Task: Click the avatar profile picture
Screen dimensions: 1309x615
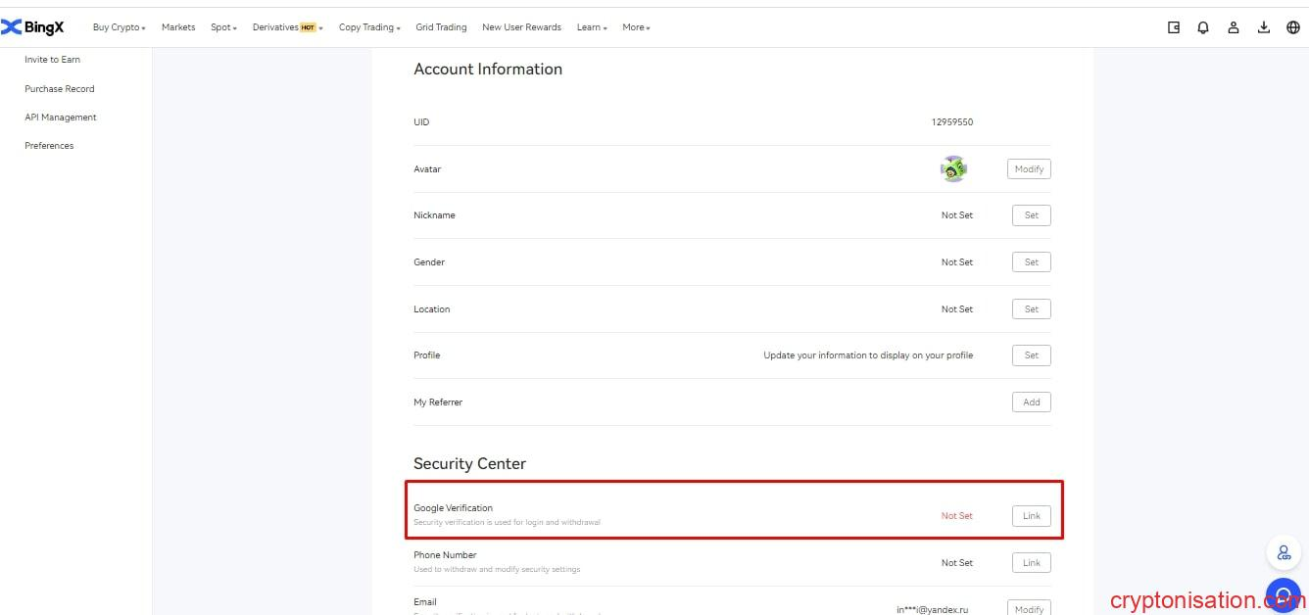Action: tap(953, 169)
